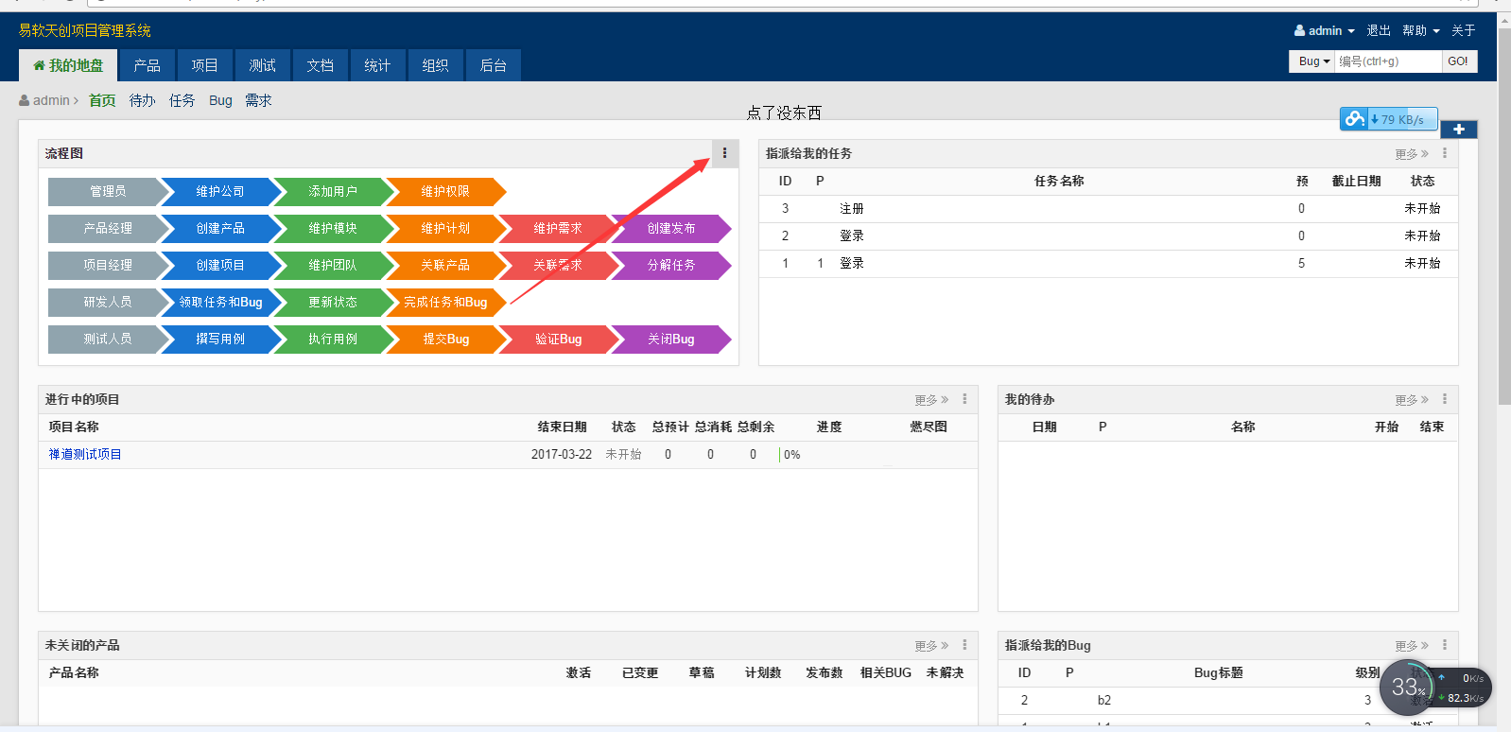Open the flowchart panel's three-dot menu
1511x732 pixels.
pyautogui.click(x=724, y=153)
